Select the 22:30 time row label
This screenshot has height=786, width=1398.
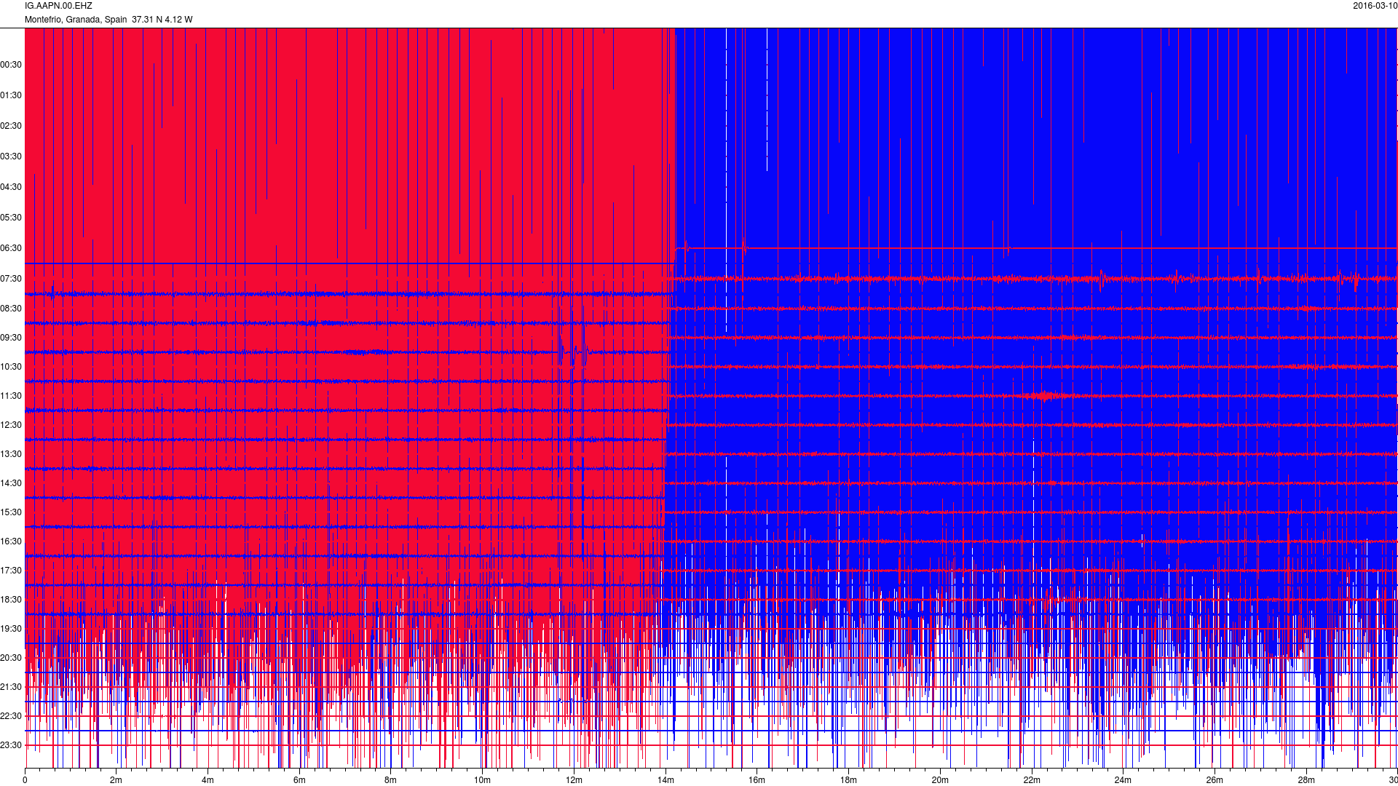pos(11,716)
